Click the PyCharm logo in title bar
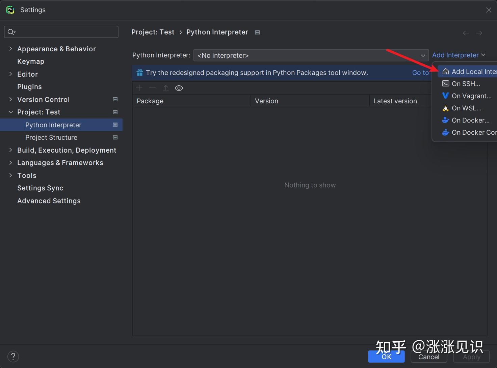The height and width of the screenshot is (368, 497). [x=10, y=10]
